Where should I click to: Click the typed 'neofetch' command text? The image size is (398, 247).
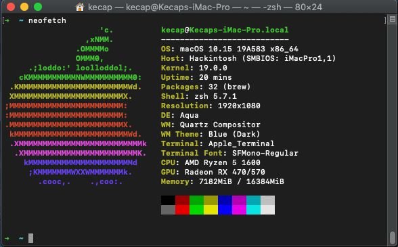[x=47, y=20]
